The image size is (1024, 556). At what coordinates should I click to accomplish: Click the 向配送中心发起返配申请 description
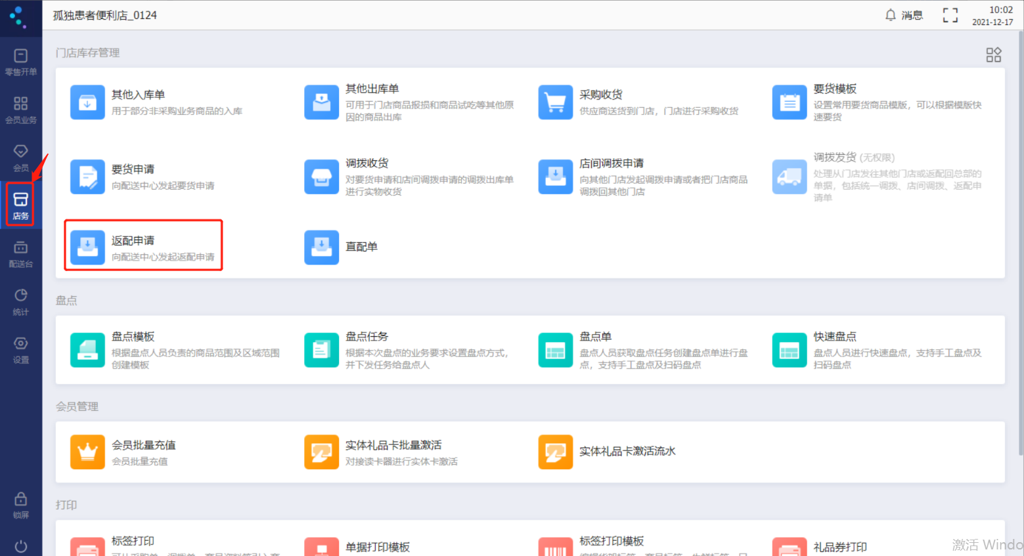click(163, 257)
